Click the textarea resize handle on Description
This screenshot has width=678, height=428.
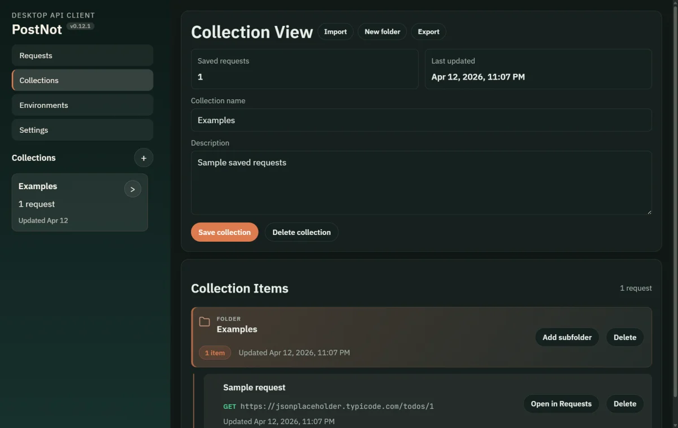point(649,213)
